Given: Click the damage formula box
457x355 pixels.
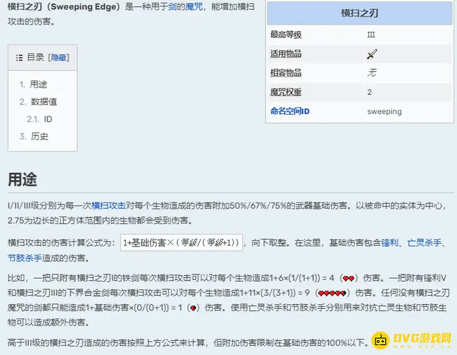Looking at the screenshot, I should (x=182, y=242).
